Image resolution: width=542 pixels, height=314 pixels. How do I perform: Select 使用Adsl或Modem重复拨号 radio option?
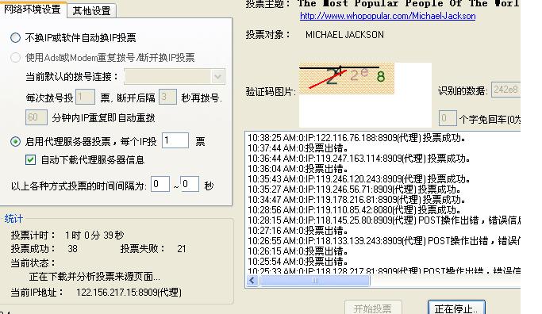16,57
